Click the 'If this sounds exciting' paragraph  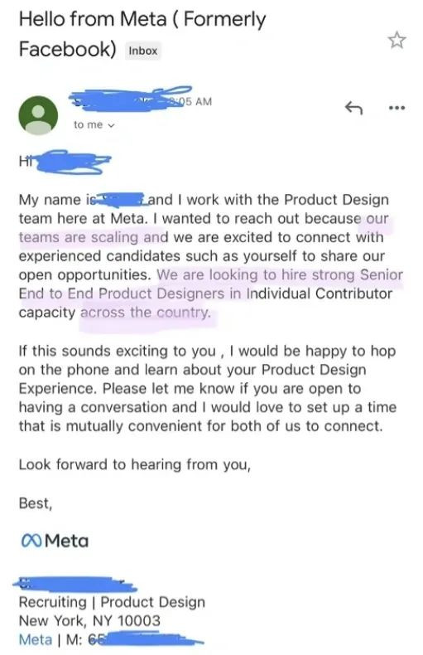207,389
